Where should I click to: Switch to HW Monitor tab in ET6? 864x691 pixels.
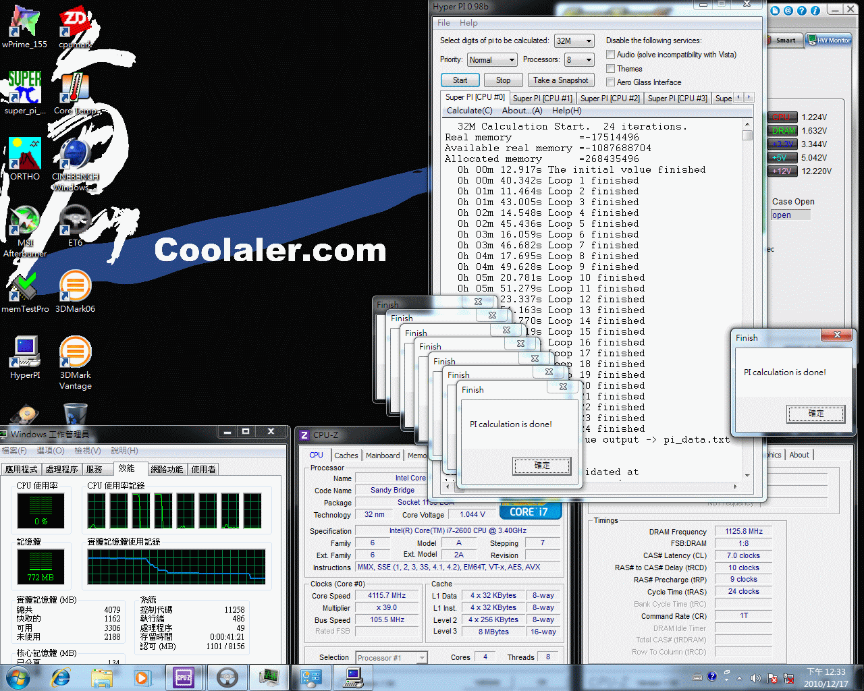pyautogui.click(x=829, y=40)
